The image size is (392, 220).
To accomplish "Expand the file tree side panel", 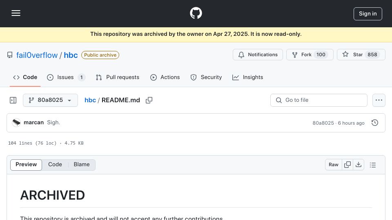I will (13, 100).
